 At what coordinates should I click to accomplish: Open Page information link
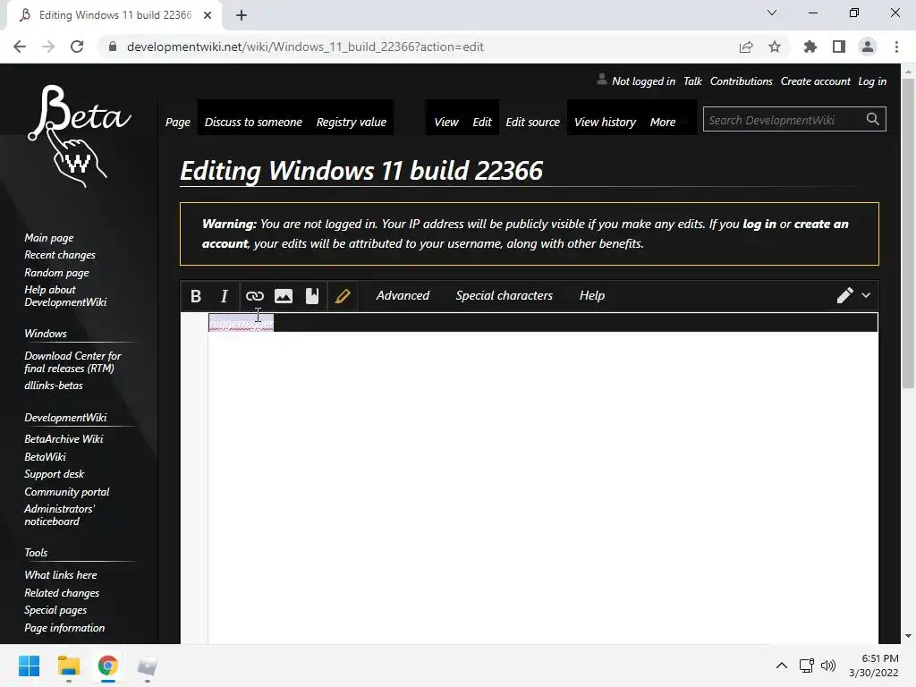(64, 628)
